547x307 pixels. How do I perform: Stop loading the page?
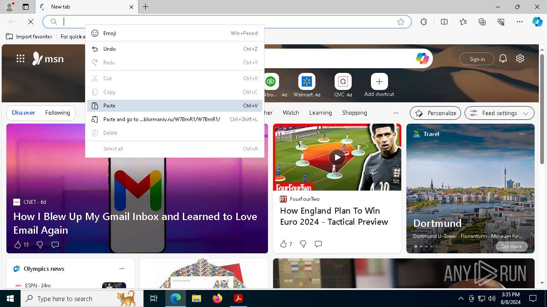(31, 22)
